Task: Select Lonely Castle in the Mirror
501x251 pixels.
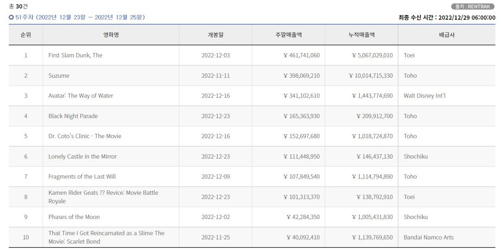Action: click(x=82, y=157)
